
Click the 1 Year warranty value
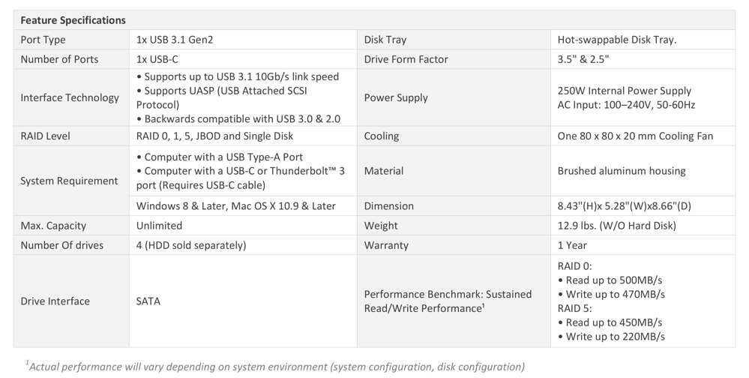[572, 245]
